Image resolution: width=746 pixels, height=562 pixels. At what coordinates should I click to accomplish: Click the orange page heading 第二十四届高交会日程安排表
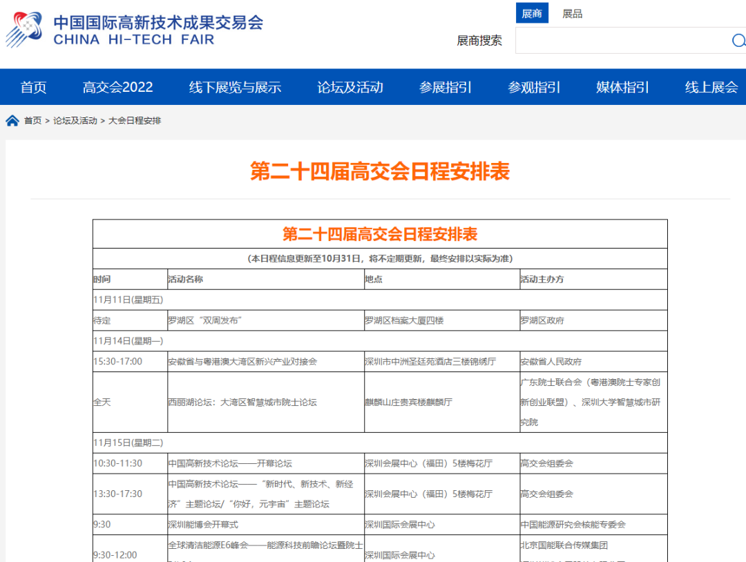click(380, 171)
